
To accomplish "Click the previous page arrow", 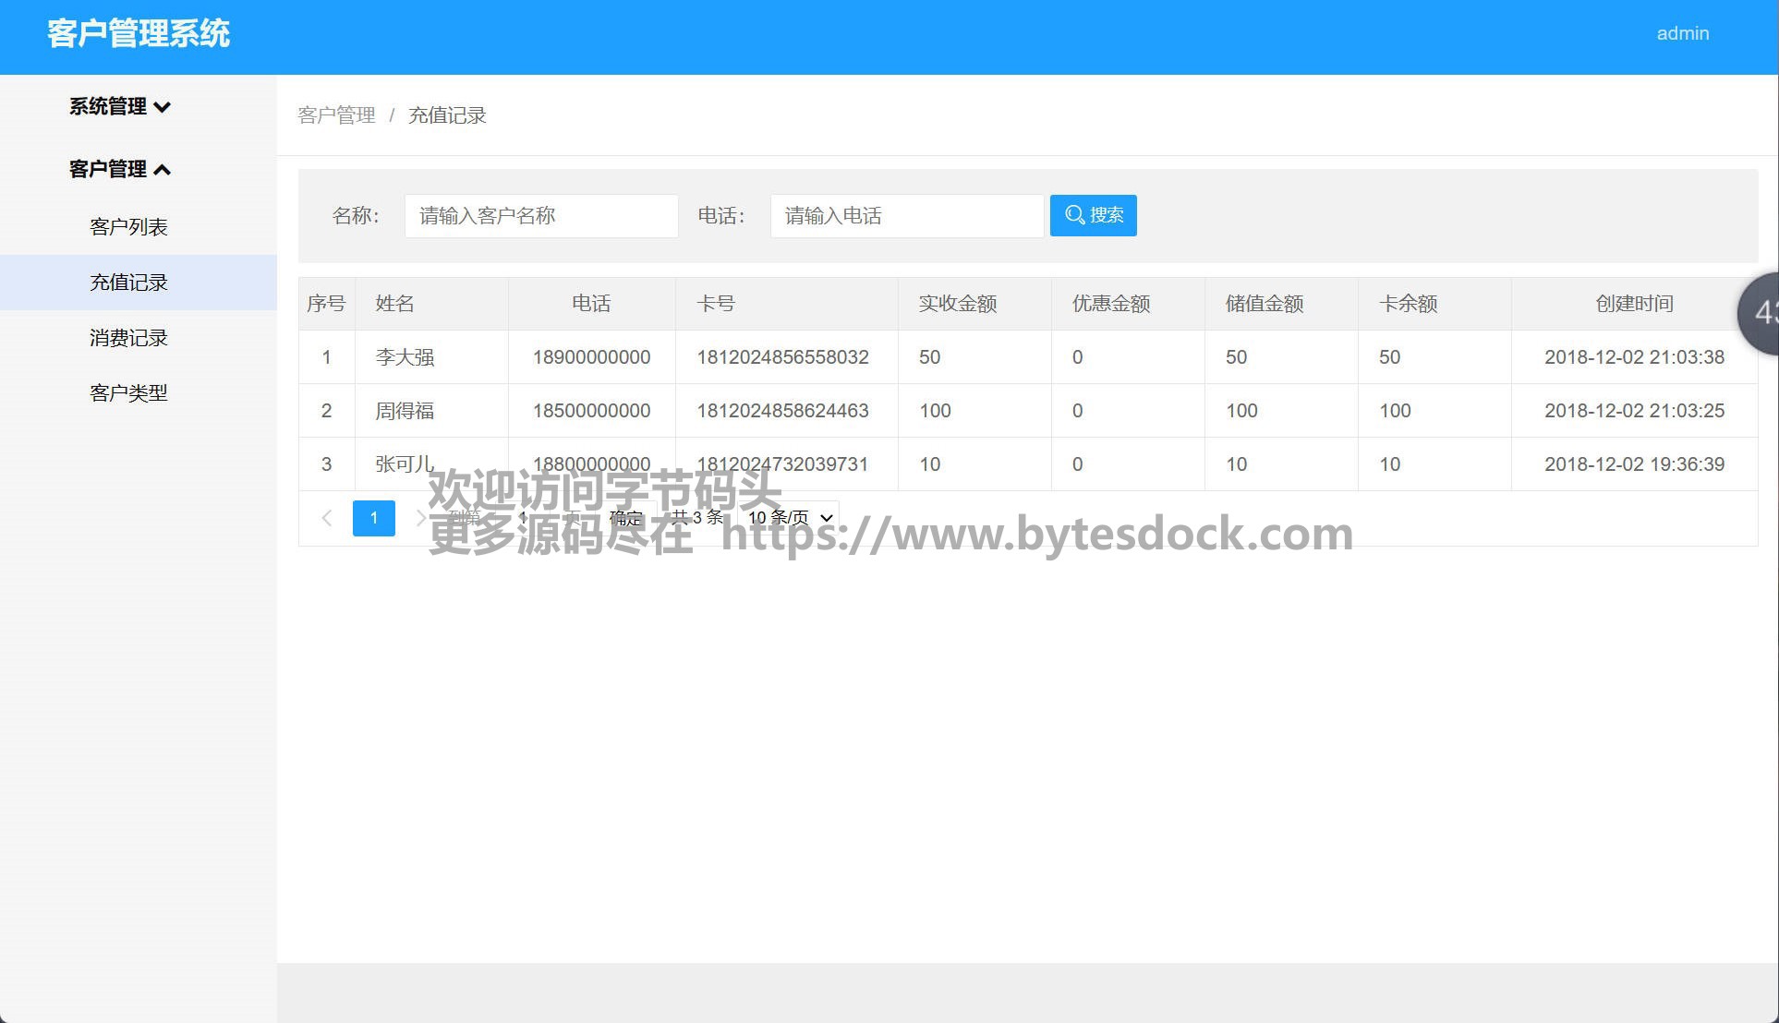I will 326,518.
